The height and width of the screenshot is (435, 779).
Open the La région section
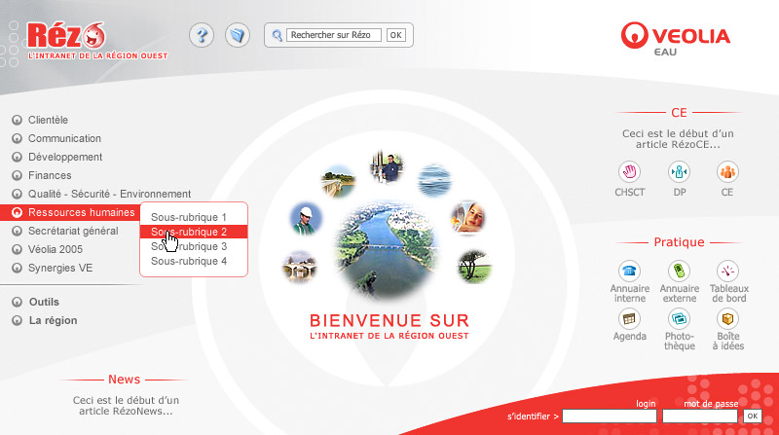point(53,321)
